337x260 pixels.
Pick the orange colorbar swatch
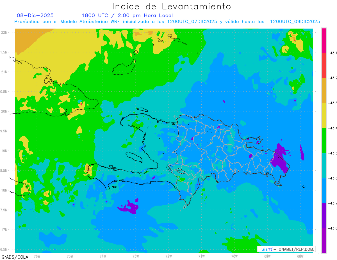click(x=324, y=90)
